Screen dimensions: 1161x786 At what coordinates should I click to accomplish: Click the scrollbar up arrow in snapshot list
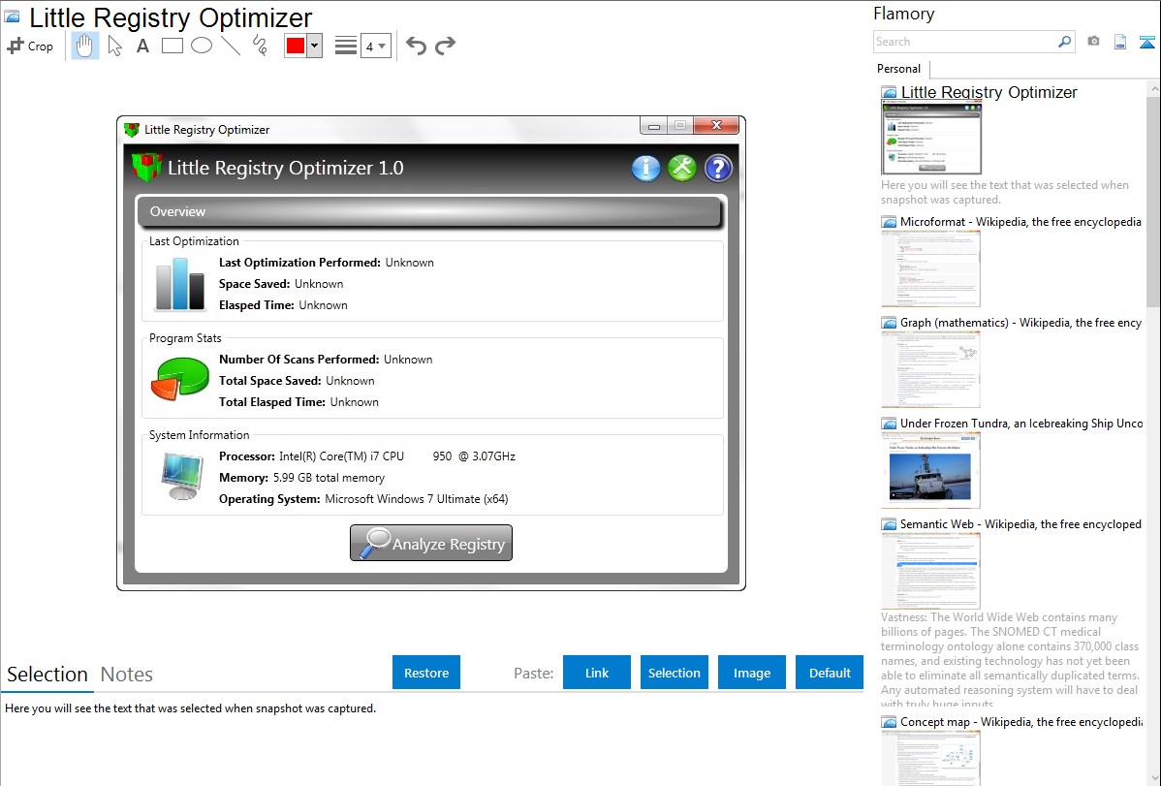click(1153, 88)
